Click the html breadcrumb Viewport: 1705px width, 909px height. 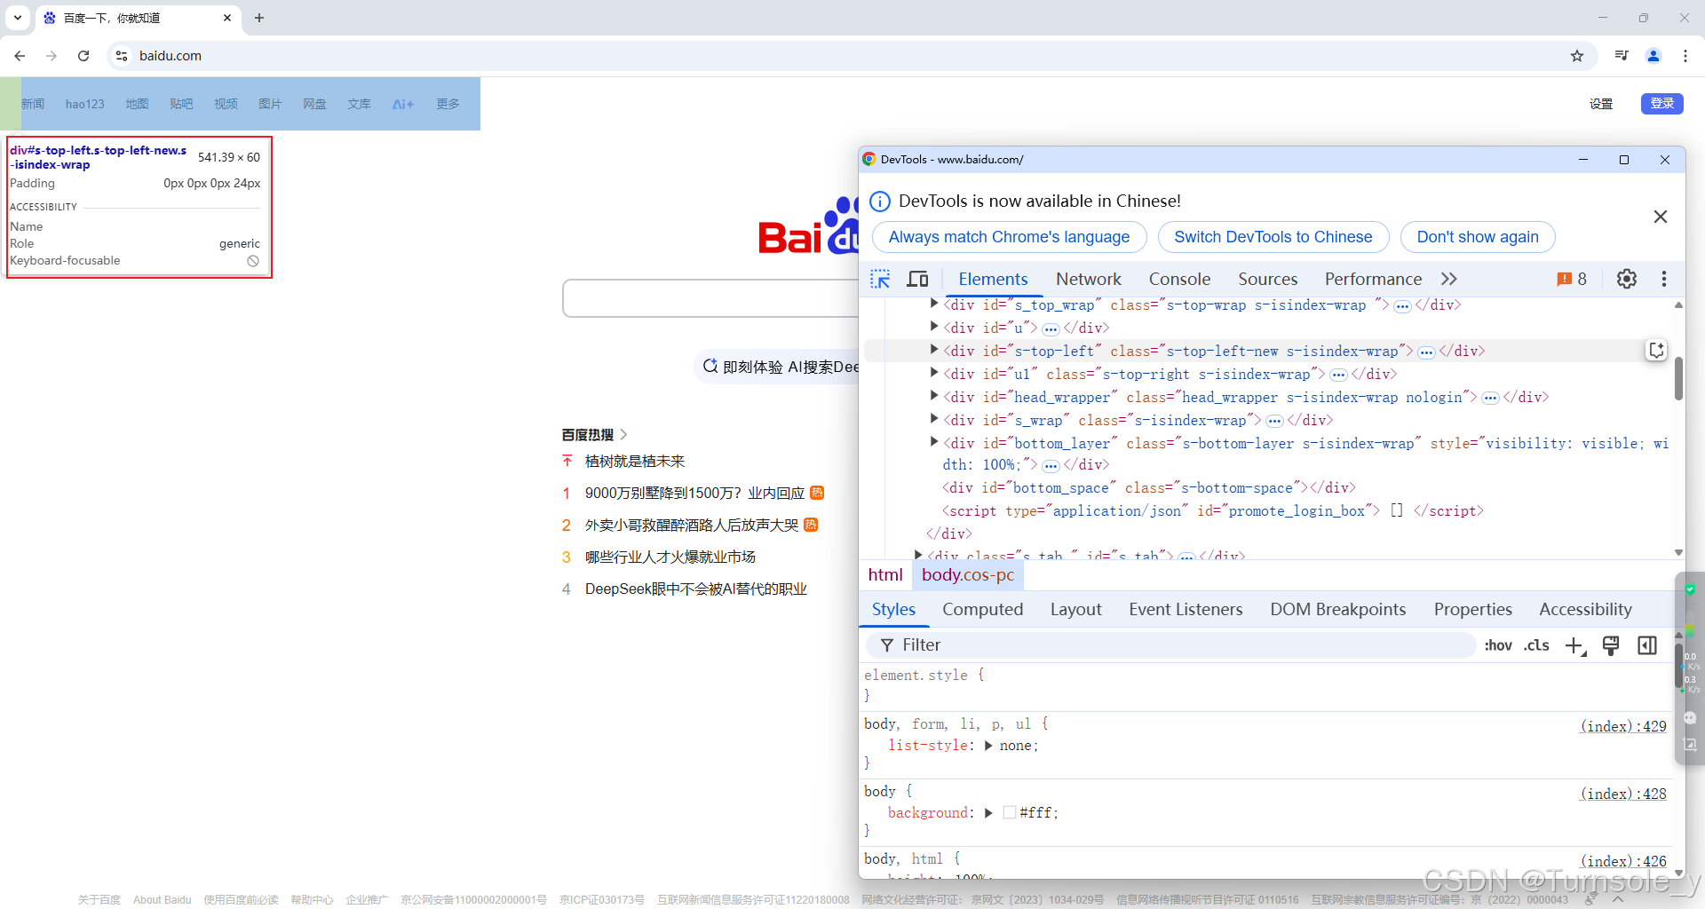tap(885, 575)
